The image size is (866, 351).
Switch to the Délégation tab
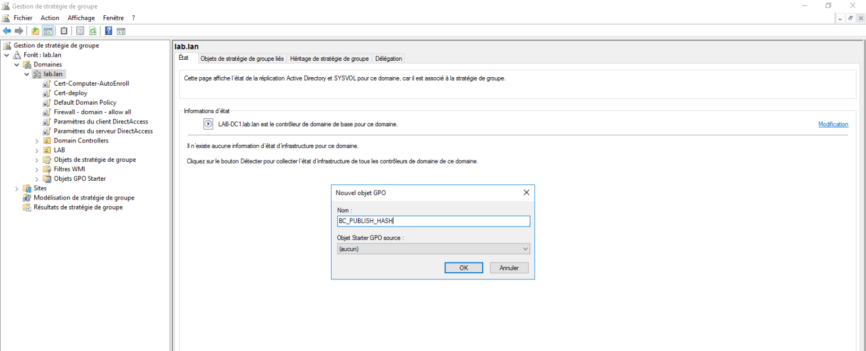point(388,59)
